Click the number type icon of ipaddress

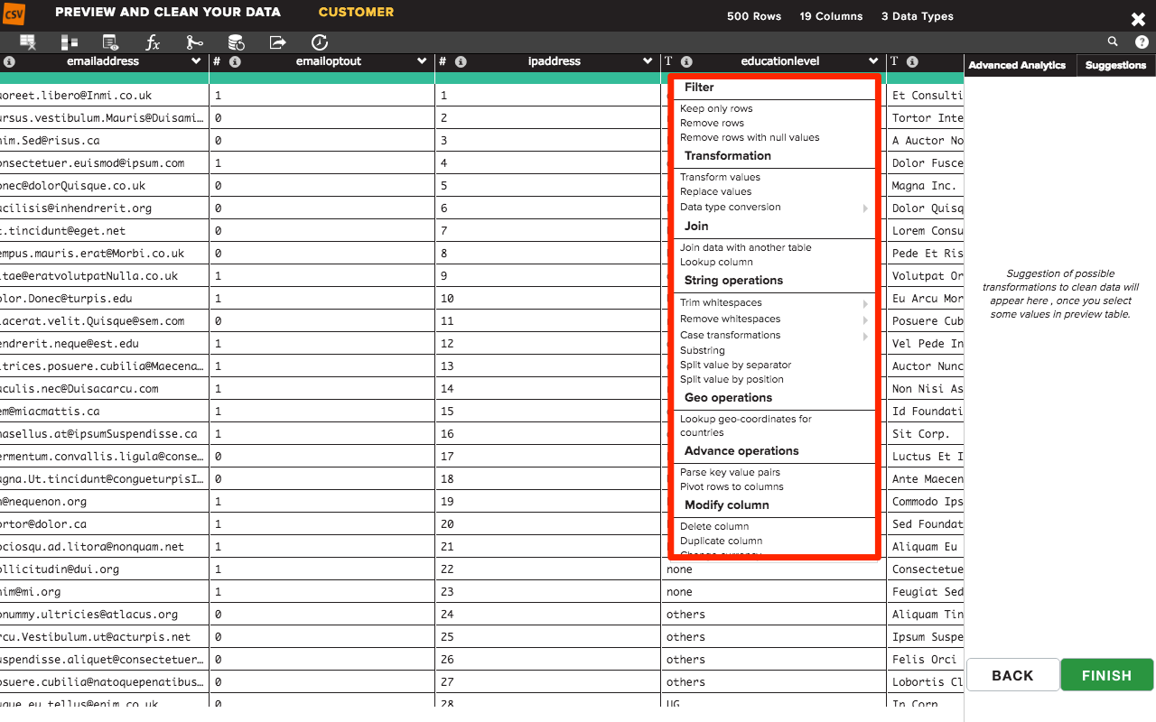[x=443, y=62]
